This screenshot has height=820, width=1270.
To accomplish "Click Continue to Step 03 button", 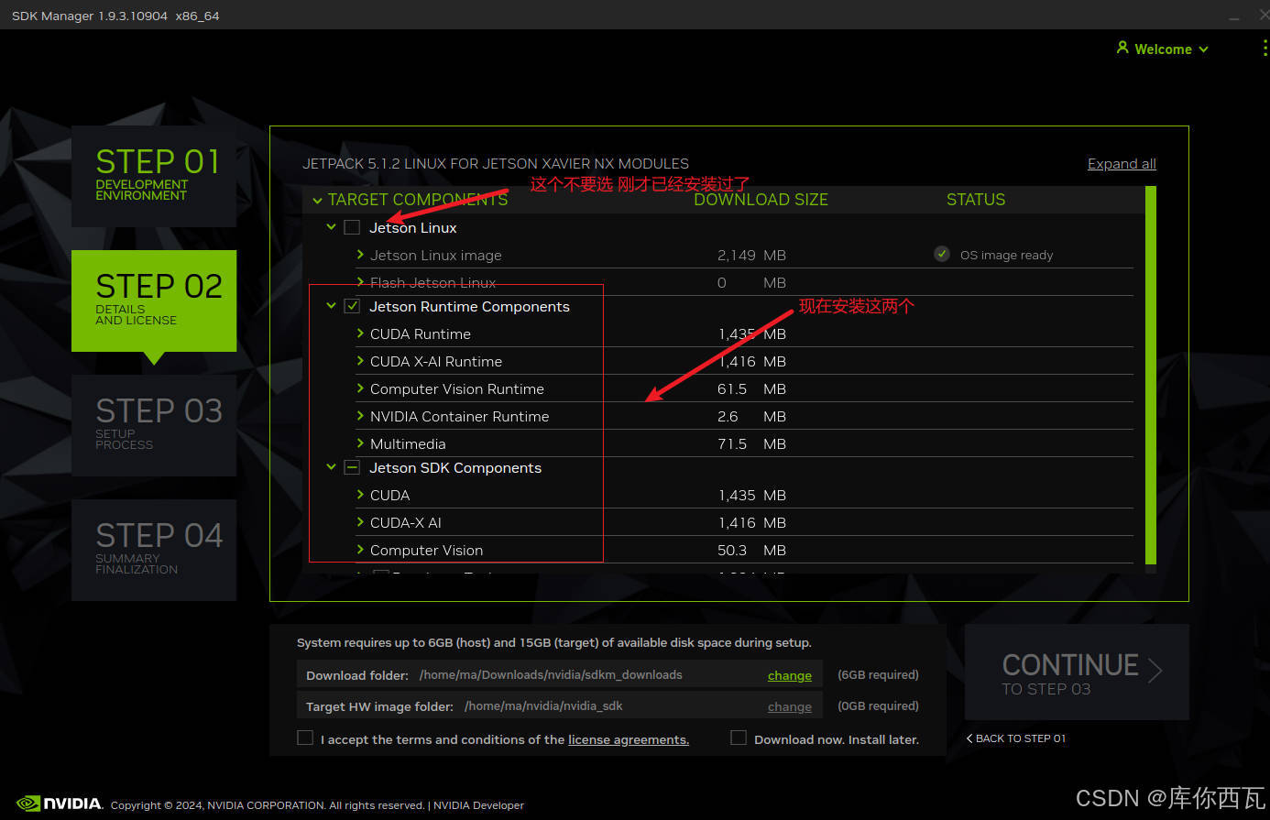I will pos(1077,672).
